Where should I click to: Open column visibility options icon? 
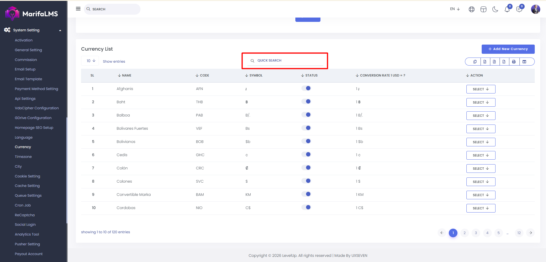pyautogui.click(x=524, y=62)
